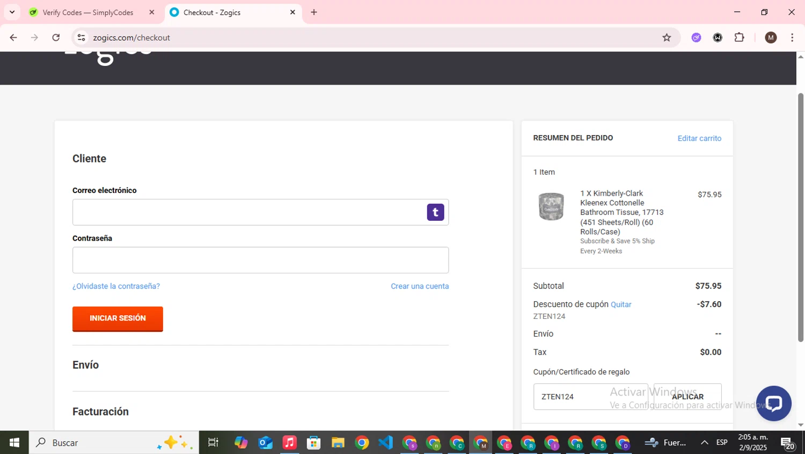Viewport: 805px width, 454px height.
Task: Click the Buscar taskbar search box
Action: (x=114, y=443)
